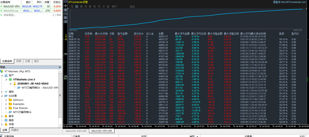The height and width of the screenshot is (137, 309).
Task: Click the 市场 market bag icon
Action: [x=6, y=124]
